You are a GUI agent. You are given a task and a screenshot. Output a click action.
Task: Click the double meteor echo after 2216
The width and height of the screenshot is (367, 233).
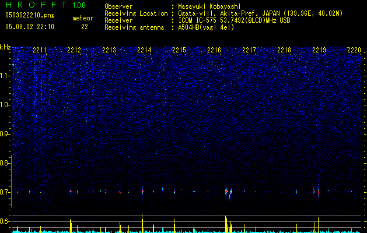pos(228,192)
